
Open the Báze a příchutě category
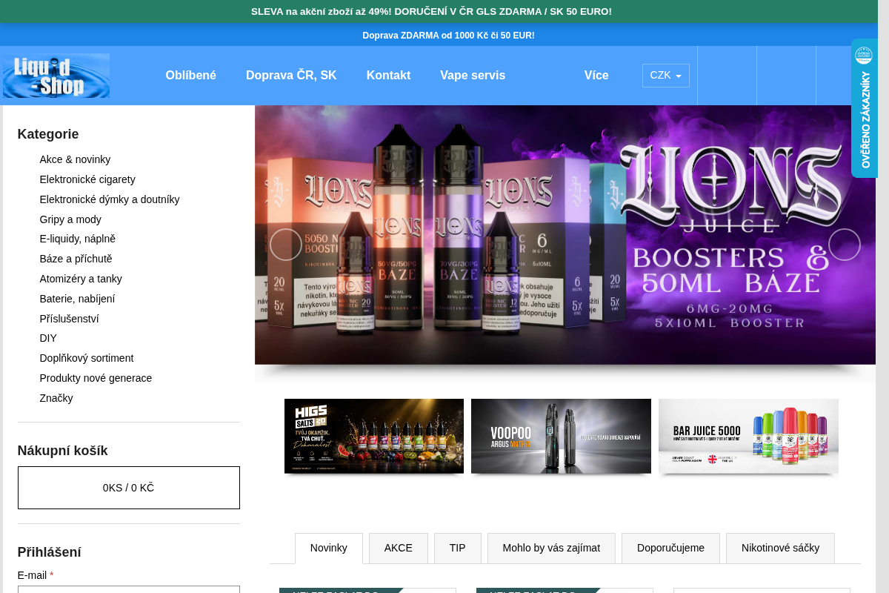(x=76, y=259)
